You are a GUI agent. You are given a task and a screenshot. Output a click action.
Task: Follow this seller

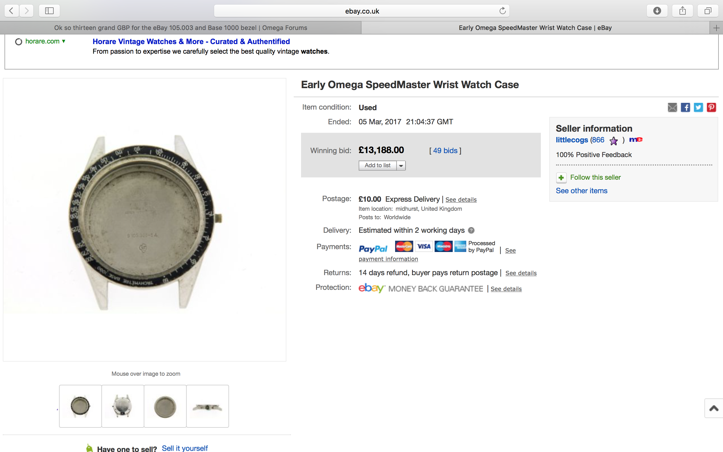tap(595, 178)
